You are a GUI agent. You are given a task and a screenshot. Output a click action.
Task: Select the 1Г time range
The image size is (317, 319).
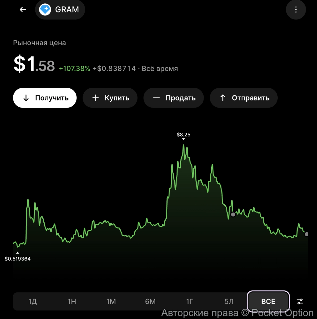[190, 301]
